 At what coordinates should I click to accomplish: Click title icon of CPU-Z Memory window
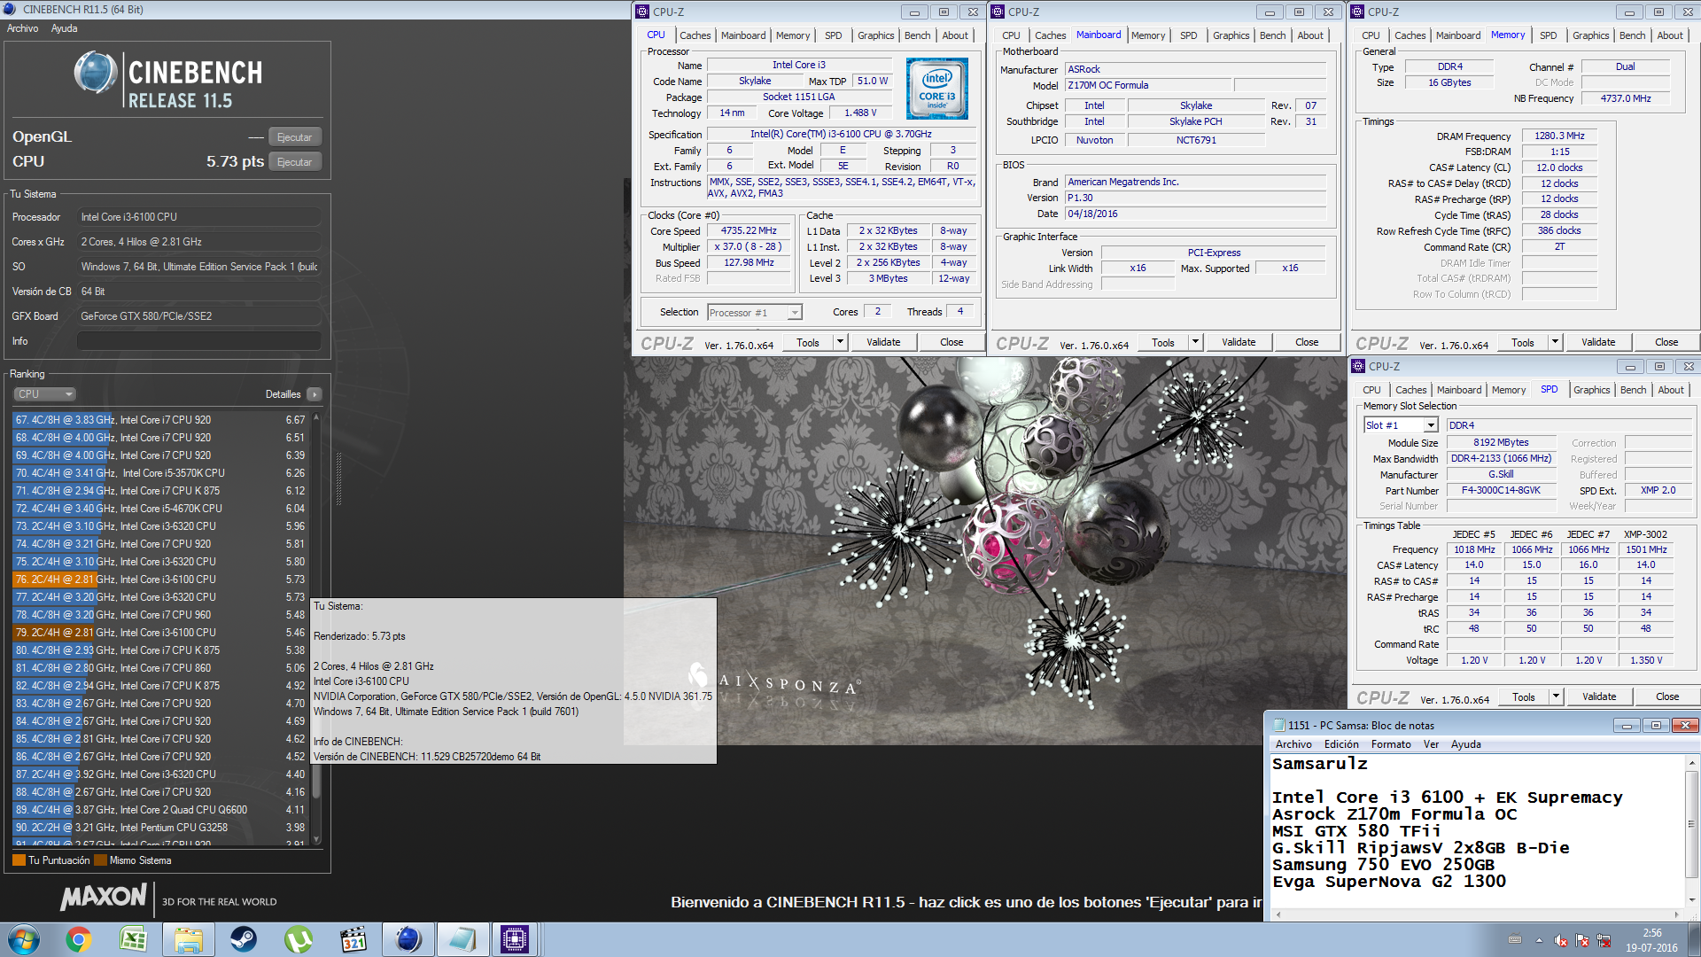1357,12
